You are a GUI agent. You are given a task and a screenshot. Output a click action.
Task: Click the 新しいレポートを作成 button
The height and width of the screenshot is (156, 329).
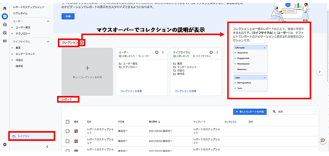click(250, 112)
